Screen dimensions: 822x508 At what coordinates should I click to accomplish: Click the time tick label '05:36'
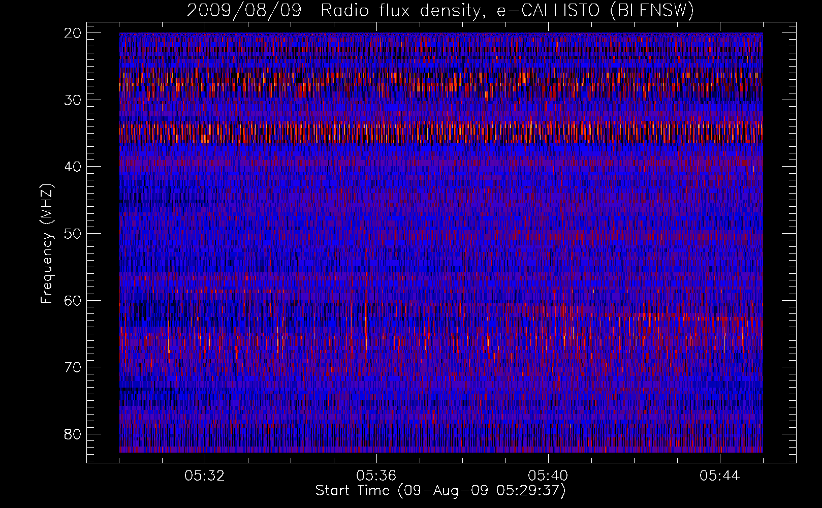coord(376,476)
